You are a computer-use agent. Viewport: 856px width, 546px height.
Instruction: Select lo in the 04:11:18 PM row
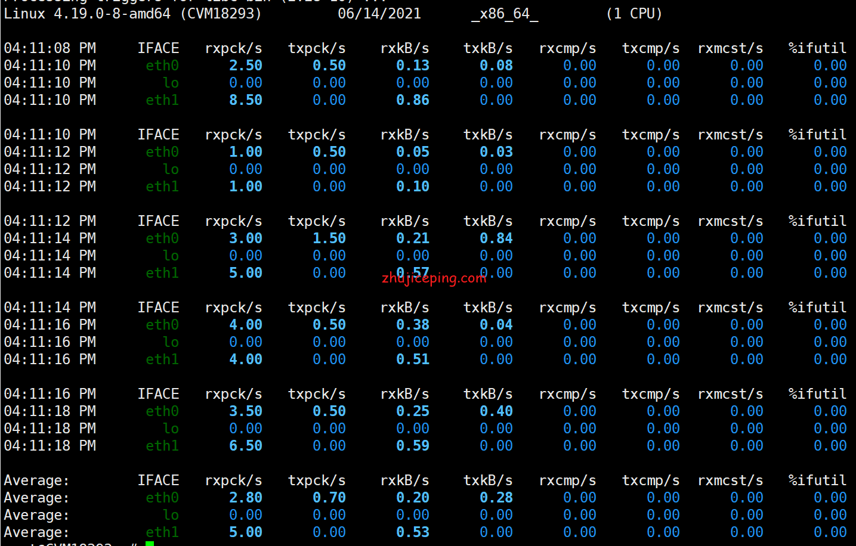click(171, 429)
